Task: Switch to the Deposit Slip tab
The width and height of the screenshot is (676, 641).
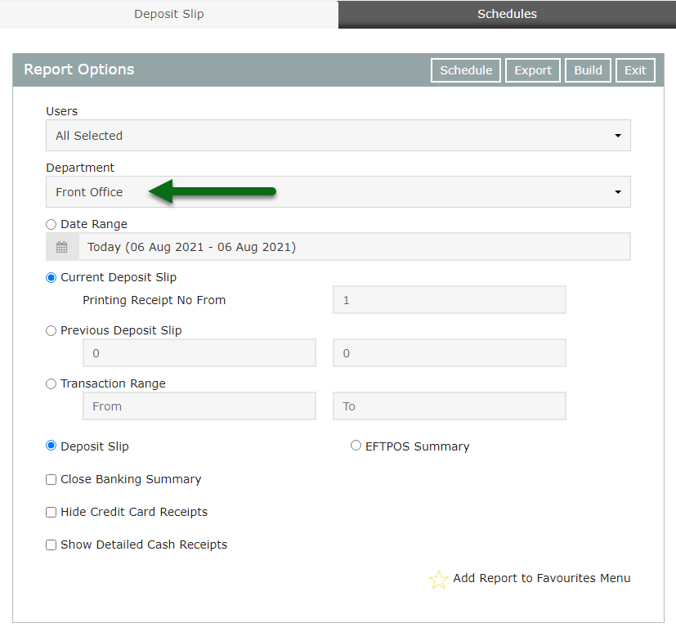Action: click(x=169, y=14)
